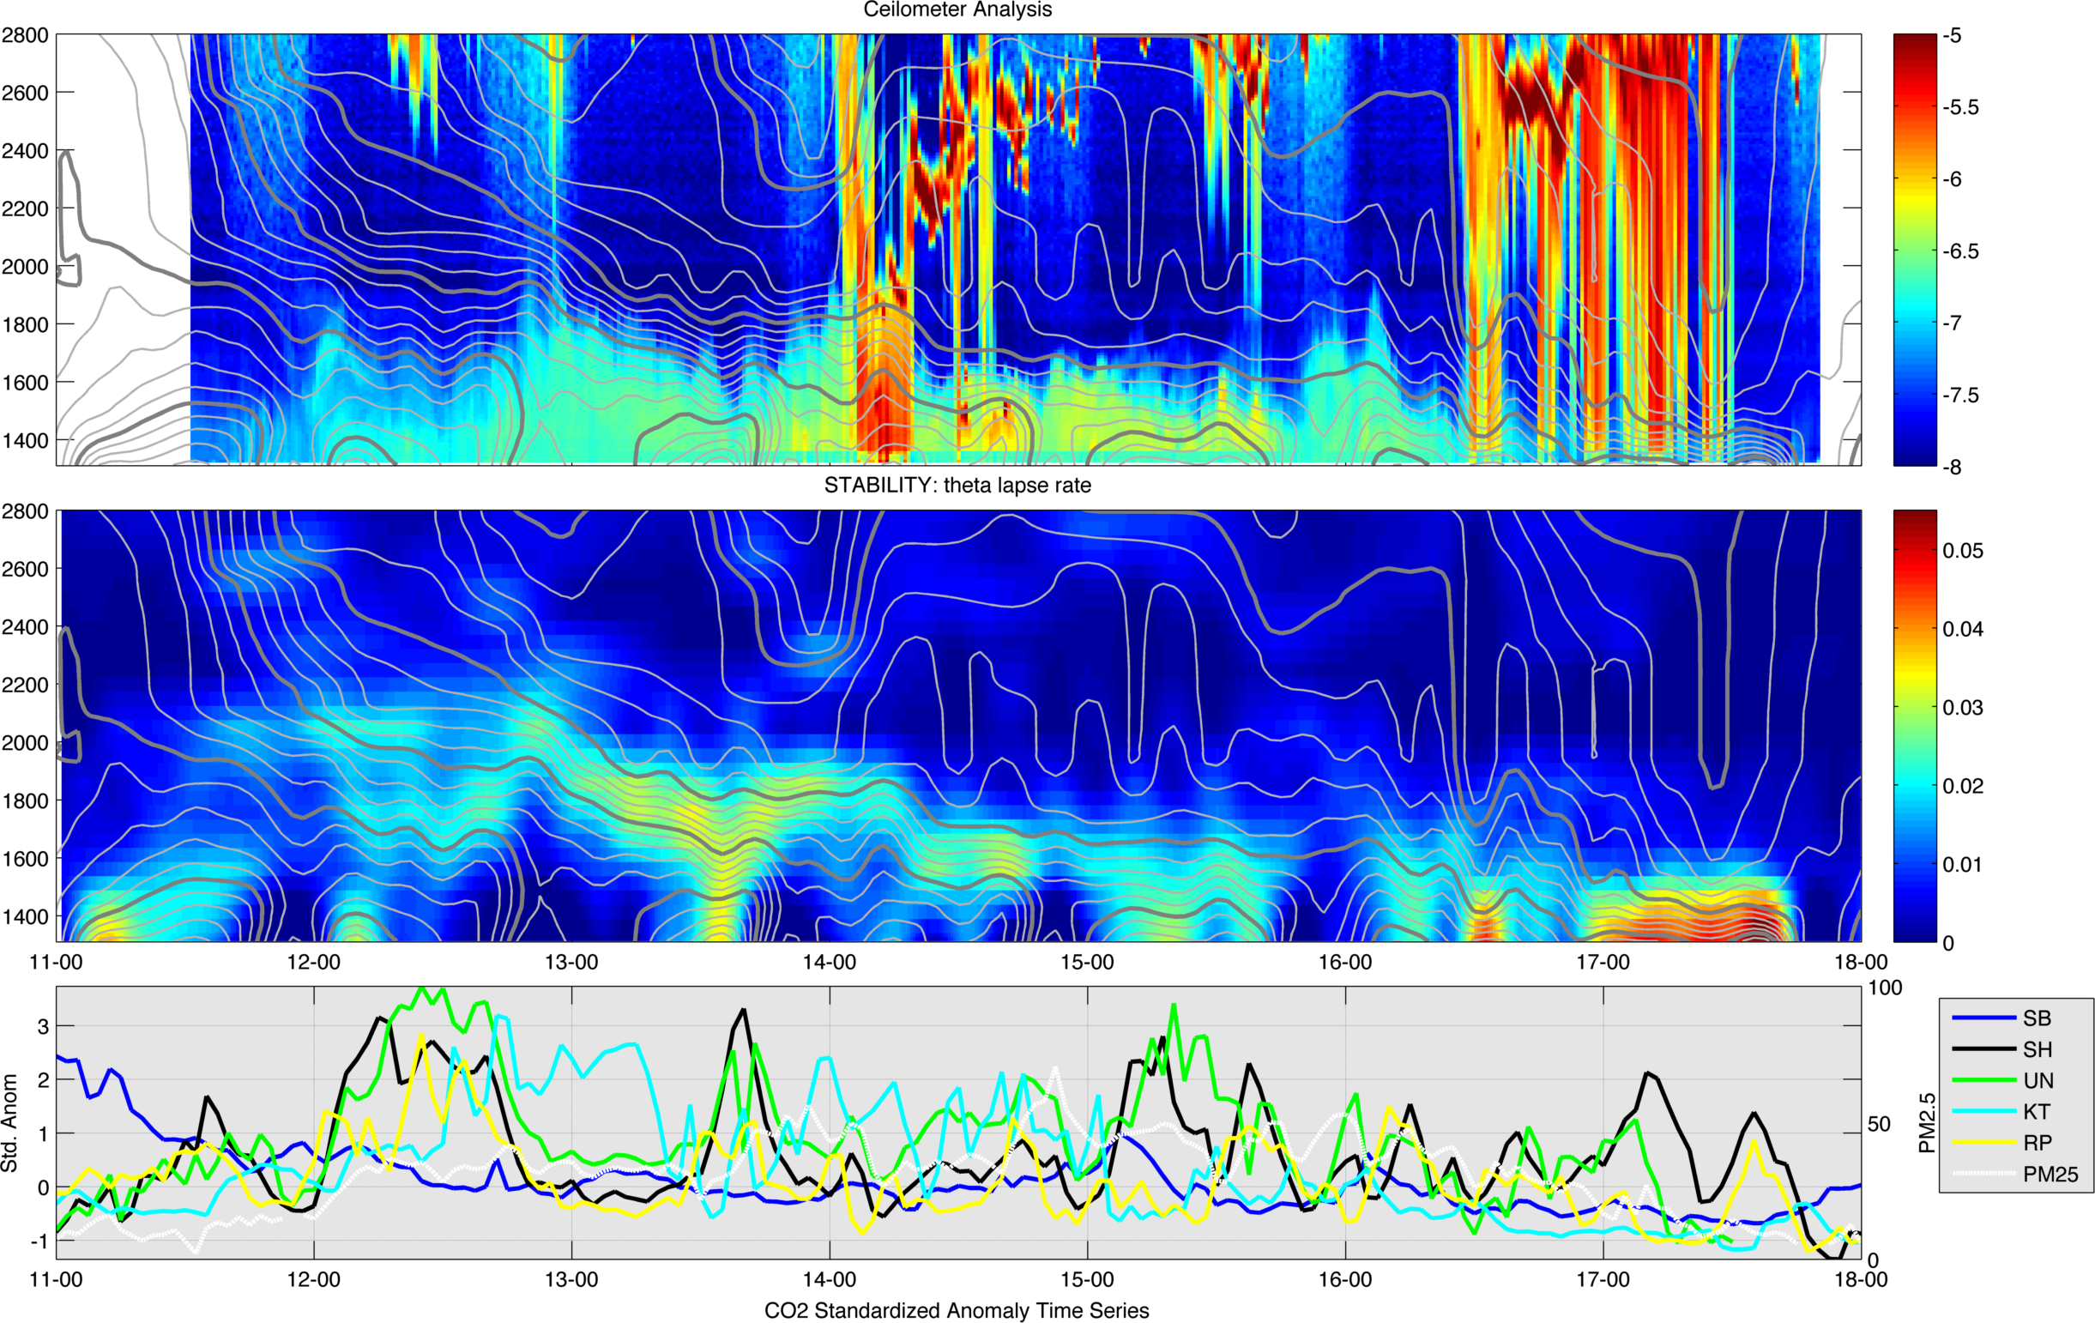This screenshot has width=2095, height=1323.
Task: Click '2000' on the Ceilometer Analysis axis
Action: (25, 266)
